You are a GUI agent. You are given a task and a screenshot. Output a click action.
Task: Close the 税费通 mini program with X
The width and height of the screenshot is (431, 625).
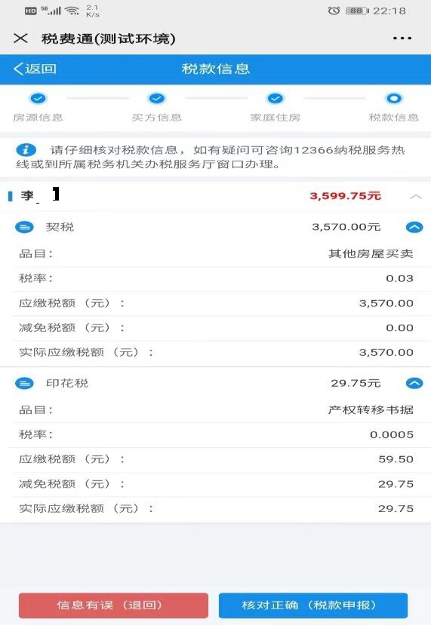[x=20, y=38]
